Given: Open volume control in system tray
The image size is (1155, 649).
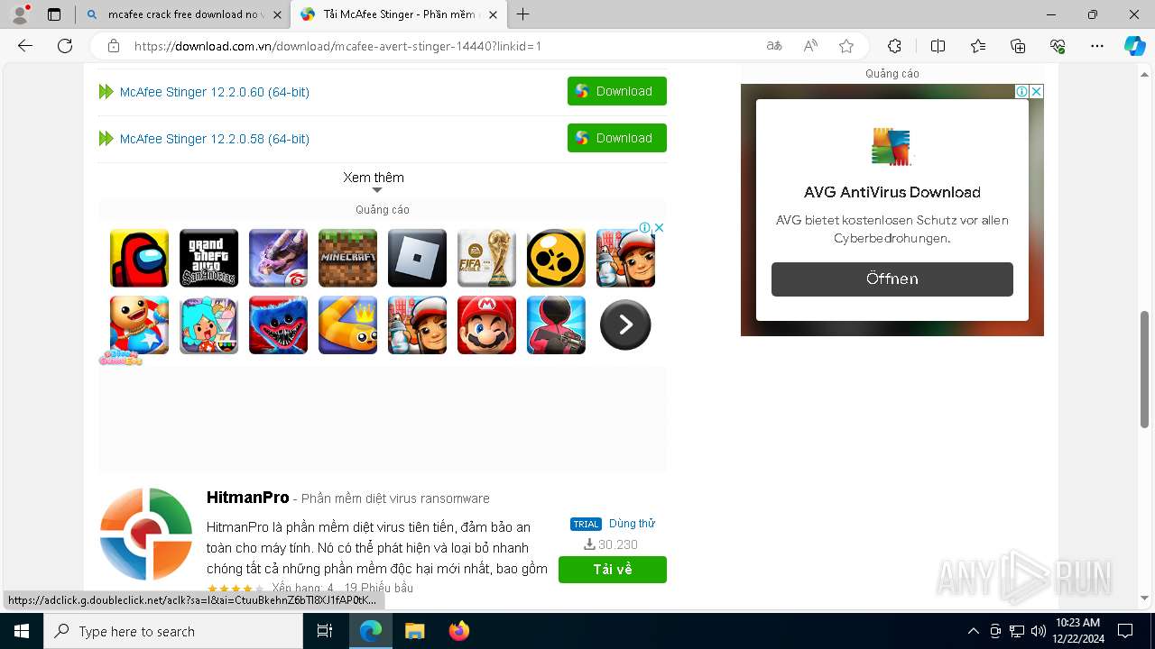Looking at the screenshot, I should coord(1038,631).
